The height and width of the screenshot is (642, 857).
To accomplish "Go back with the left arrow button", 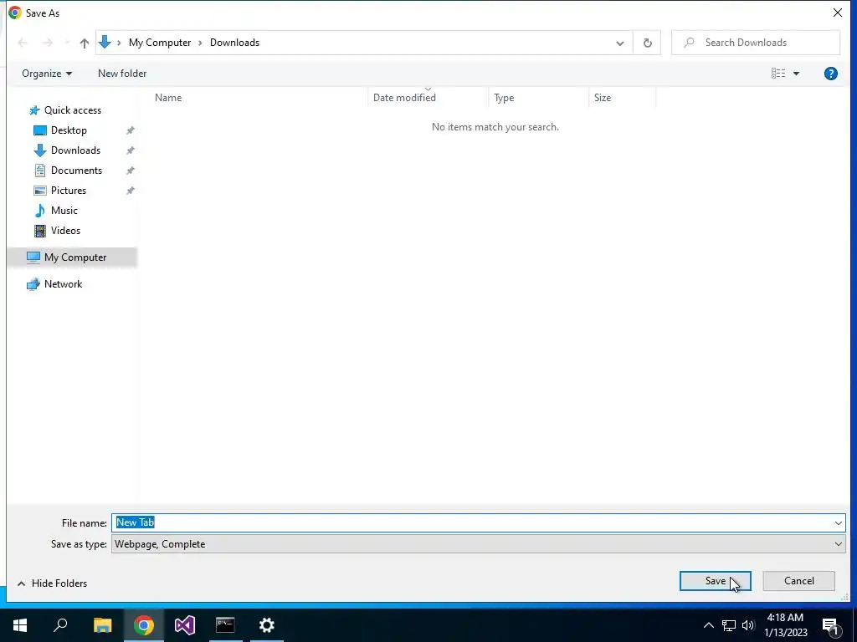I will click(x=23, y=43).
